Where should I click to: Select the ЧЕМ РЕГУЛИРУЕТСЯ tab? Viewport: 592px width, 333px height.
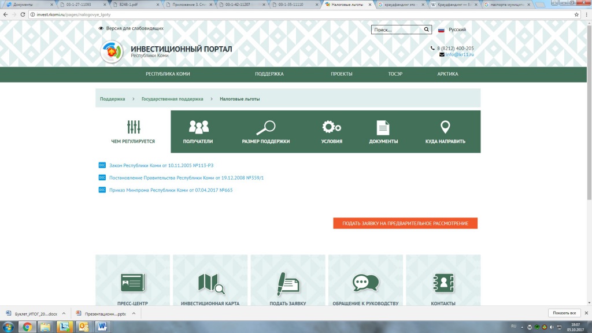point(133,132)
